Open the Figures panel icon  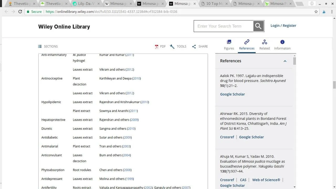229,45
